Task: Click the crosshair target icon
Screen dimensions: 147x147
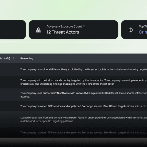Action: click(131, 30)
